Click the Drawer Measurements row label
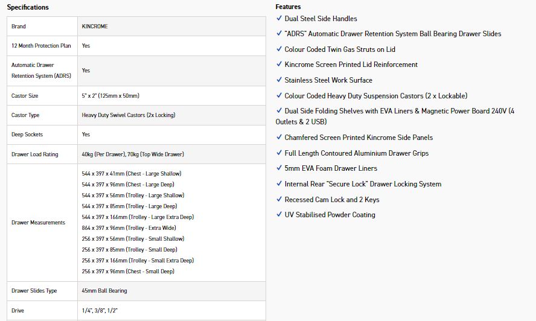Viewport: 536px width, 321px height. coord(38,223)
